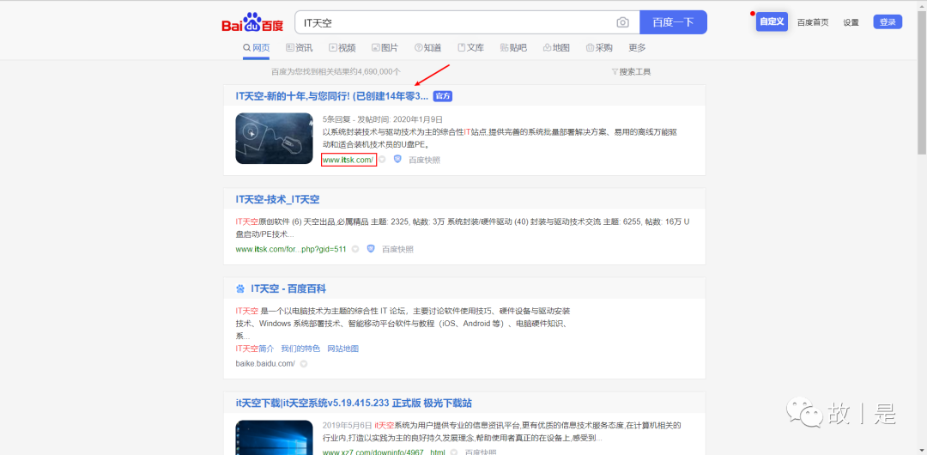Switch to the 视频 tab

tap(342, 48)
